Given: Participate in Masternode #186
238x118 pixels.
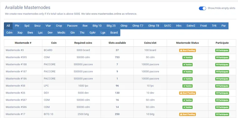Looking at the screenshot, I should [222, 79].
